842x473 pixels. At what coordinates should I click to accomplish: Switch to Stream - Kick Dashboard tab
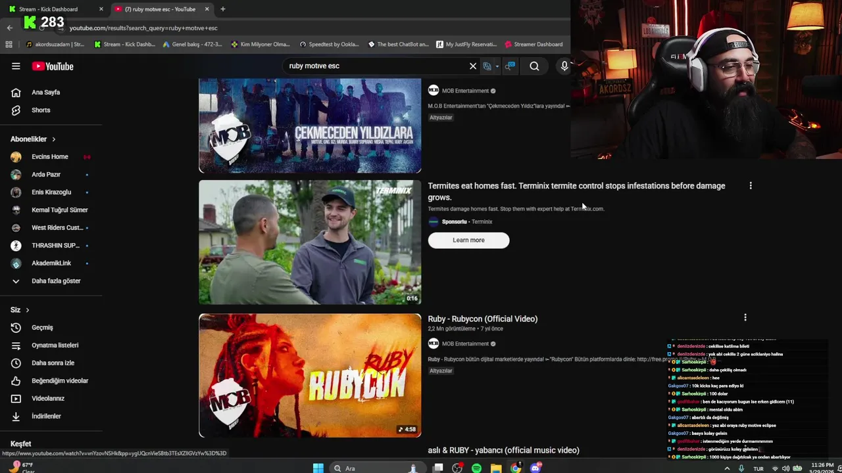(x=49, y=9)
